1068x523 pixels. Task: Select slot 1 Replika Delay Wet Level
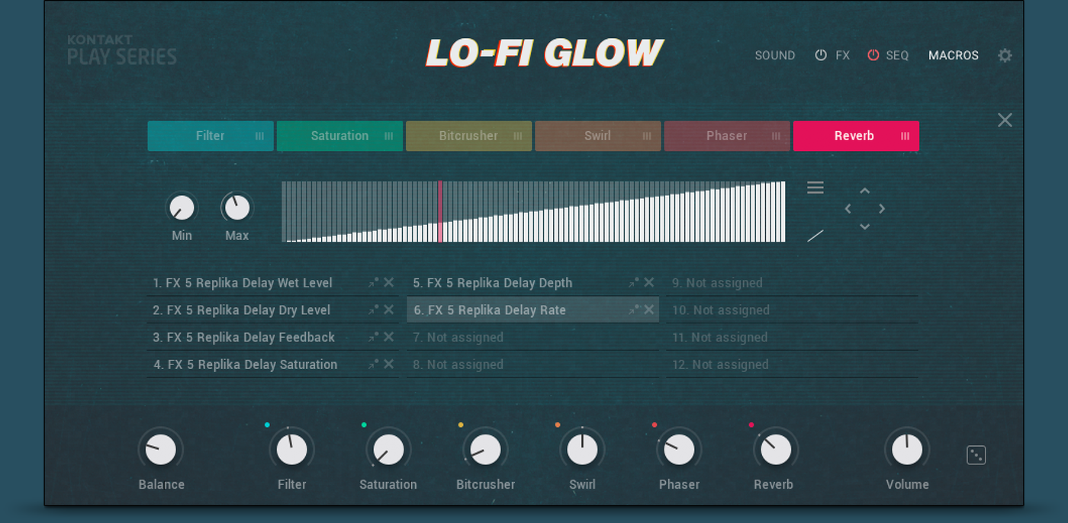273,283
